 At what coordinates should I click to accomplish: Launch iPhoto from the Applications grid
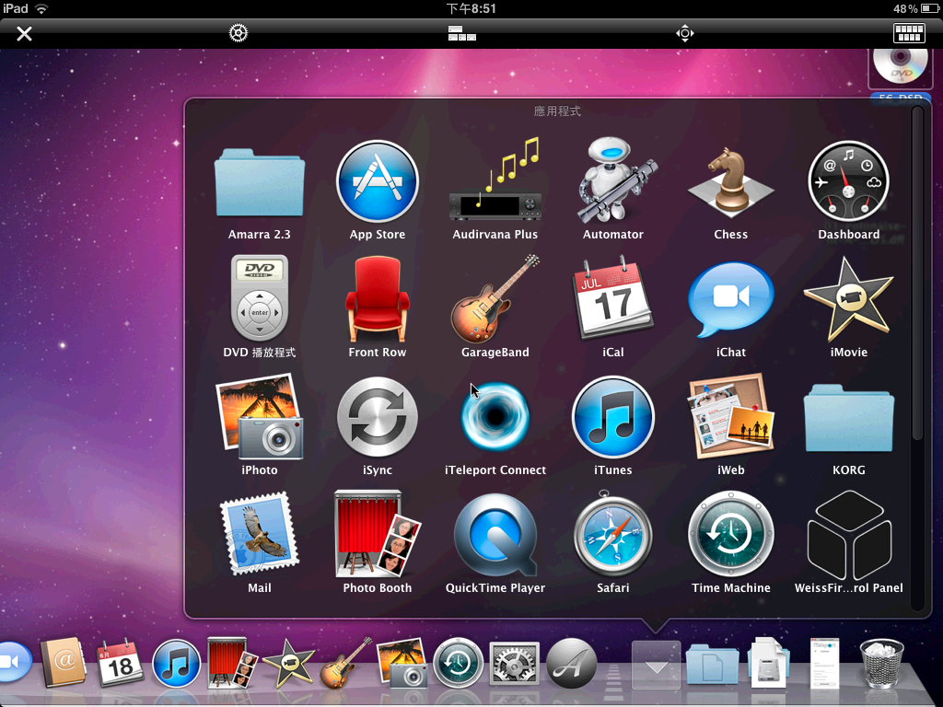pyautogui.click(x=259, y=416)
